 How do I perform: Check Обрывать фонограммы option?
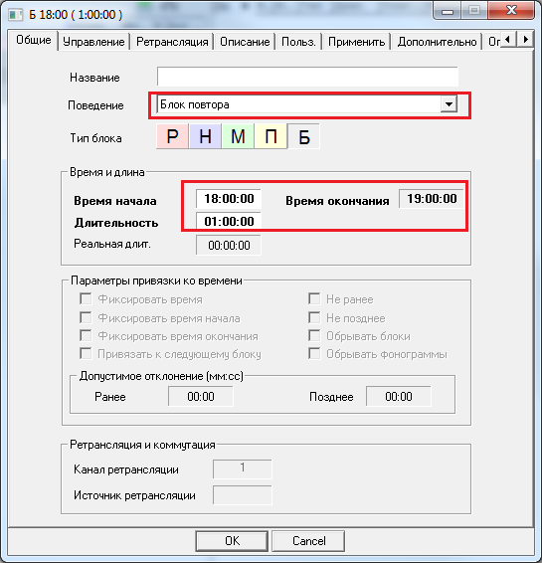click(314, 354)
